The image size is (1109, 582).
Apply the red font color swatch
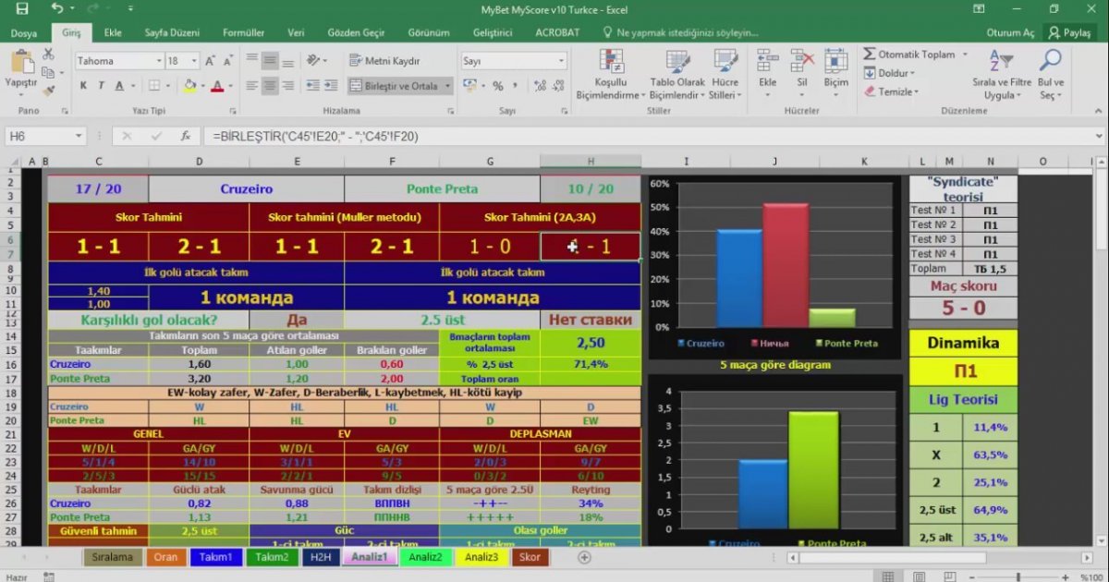(x=216, y=86)
